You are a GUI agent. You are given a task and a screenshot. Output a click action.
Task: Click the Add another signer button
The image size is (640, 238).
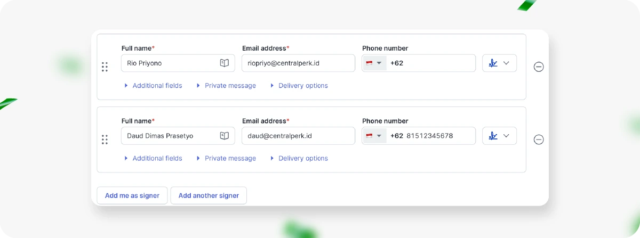209,195
